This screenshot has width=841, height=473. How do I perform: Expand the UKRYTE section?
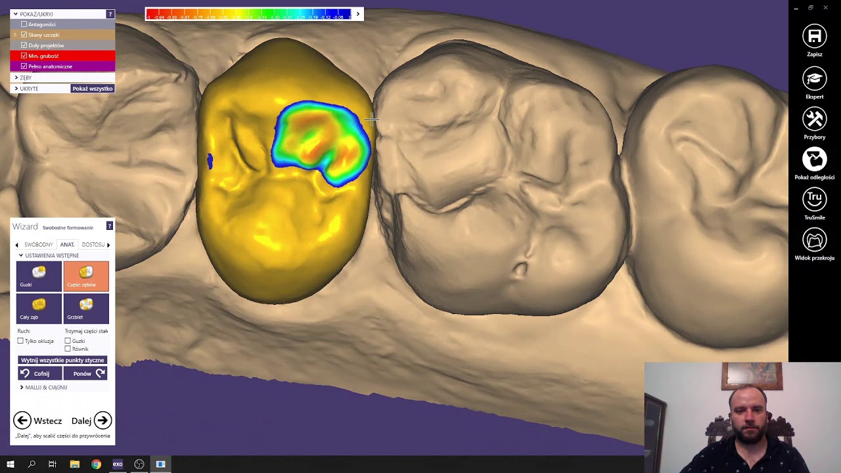pyautogui.click(x=16, y=88)
